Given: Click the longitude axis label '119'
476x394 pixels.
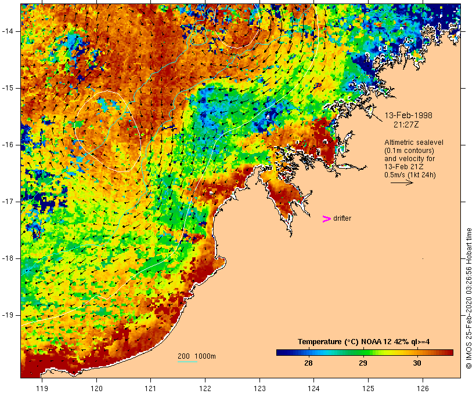Looking at the screenshot, I should [x=42, y=389].
